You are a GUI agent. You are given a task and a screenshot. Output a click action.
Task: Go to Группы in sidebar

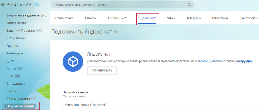[12, 46]
